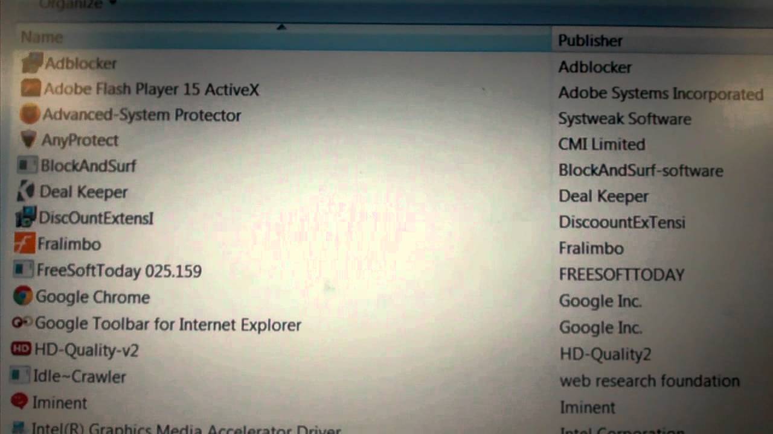Viewport: 773px width, 434px height.
Task: Click publisher Google Inc. in Toolbar row
Action: [600, 327]
